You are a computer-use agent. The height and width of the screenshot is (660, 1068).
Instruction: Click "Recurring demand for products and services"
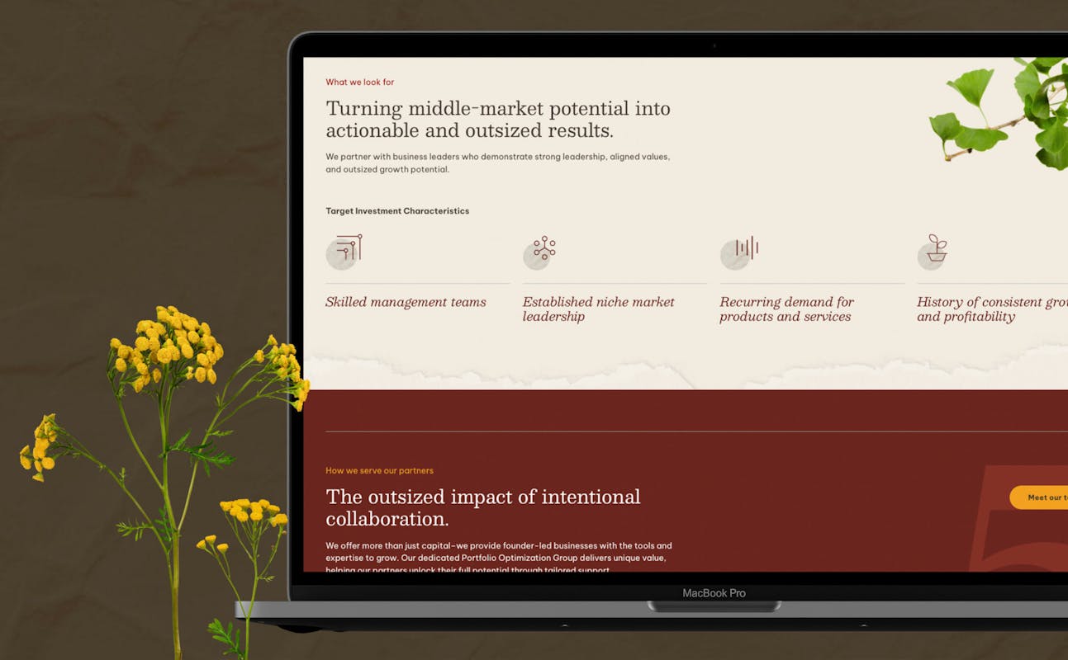(x=786, y=309)
